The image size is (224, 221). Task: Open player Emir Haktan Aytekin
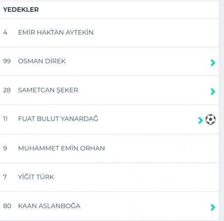pos(56,32)
